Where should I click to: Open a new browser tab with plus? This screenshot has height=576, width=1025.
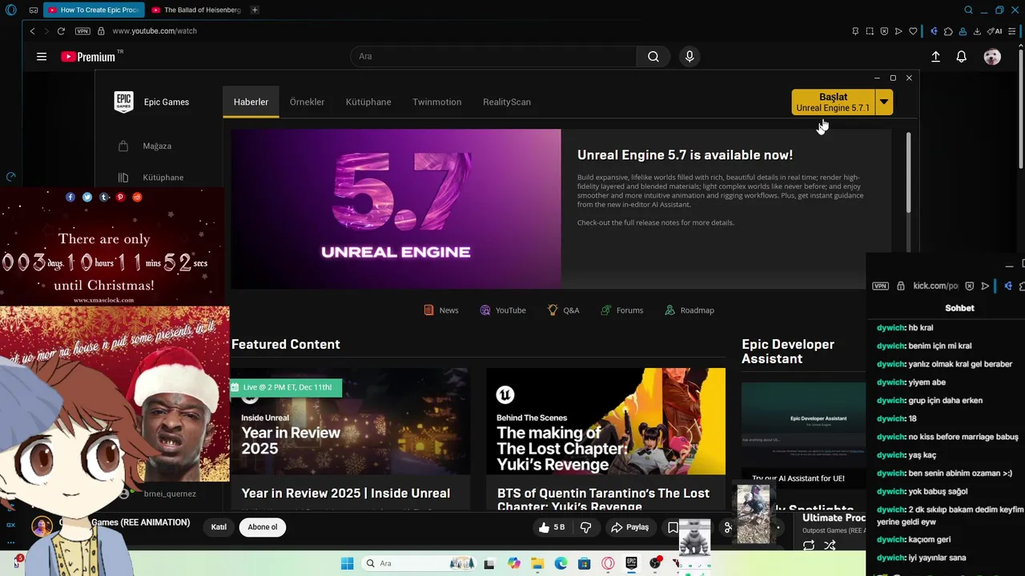coord(255,10)
